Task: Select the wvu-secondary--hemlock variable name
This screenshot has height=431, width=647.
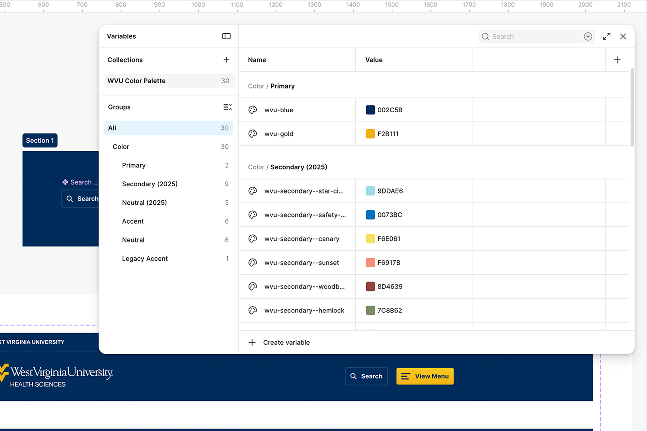Action: coord(304,310)
